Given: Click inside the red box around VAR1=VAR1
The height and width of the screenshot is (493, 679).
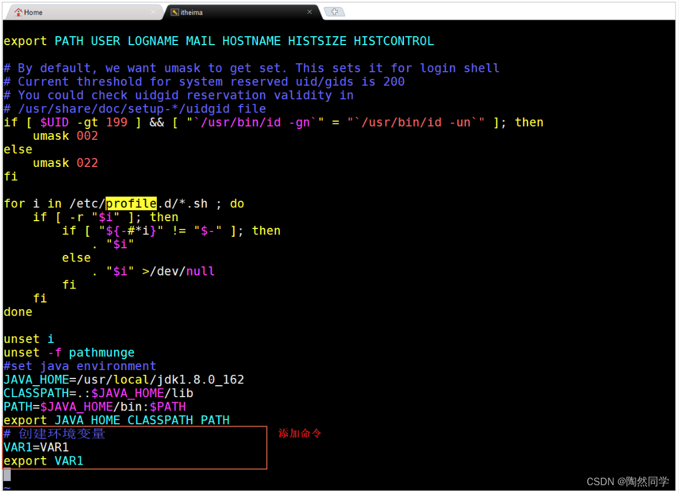Looking at the screenshot, I should pos(36,447).
